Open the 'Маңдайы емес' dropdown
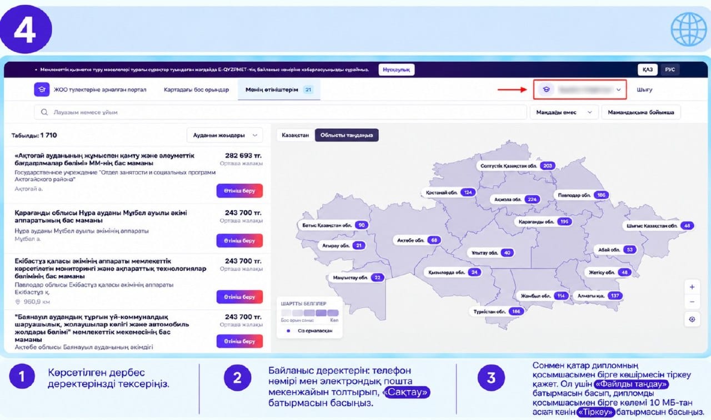The height and width of the screenshot is (420, 711). click(564, 112)
